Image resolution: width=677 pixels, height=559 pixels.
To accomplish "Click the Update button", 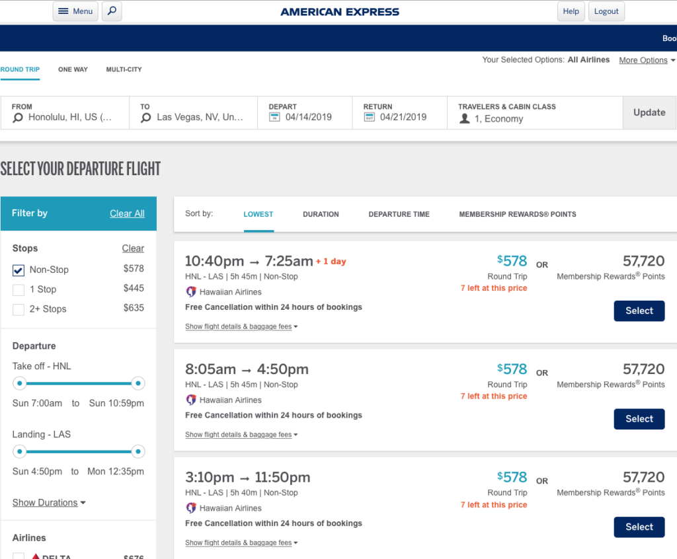I will tap(649, 113).
